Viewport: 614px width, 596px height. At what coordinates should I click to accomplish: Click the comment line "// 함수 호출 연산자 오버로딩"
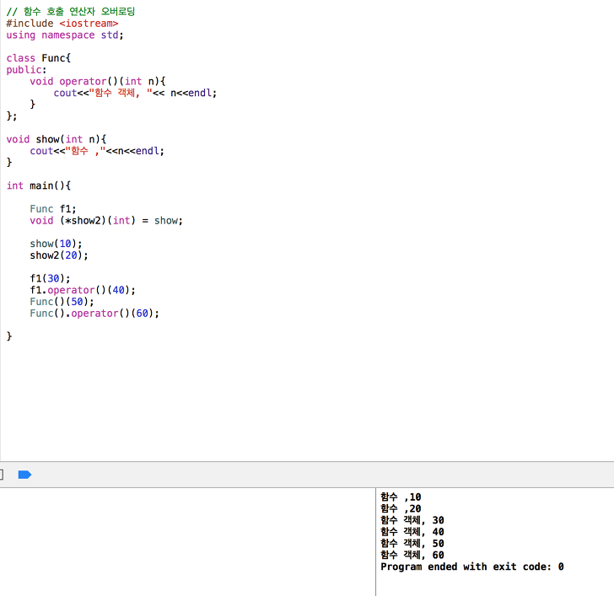[x=71, y=12]
